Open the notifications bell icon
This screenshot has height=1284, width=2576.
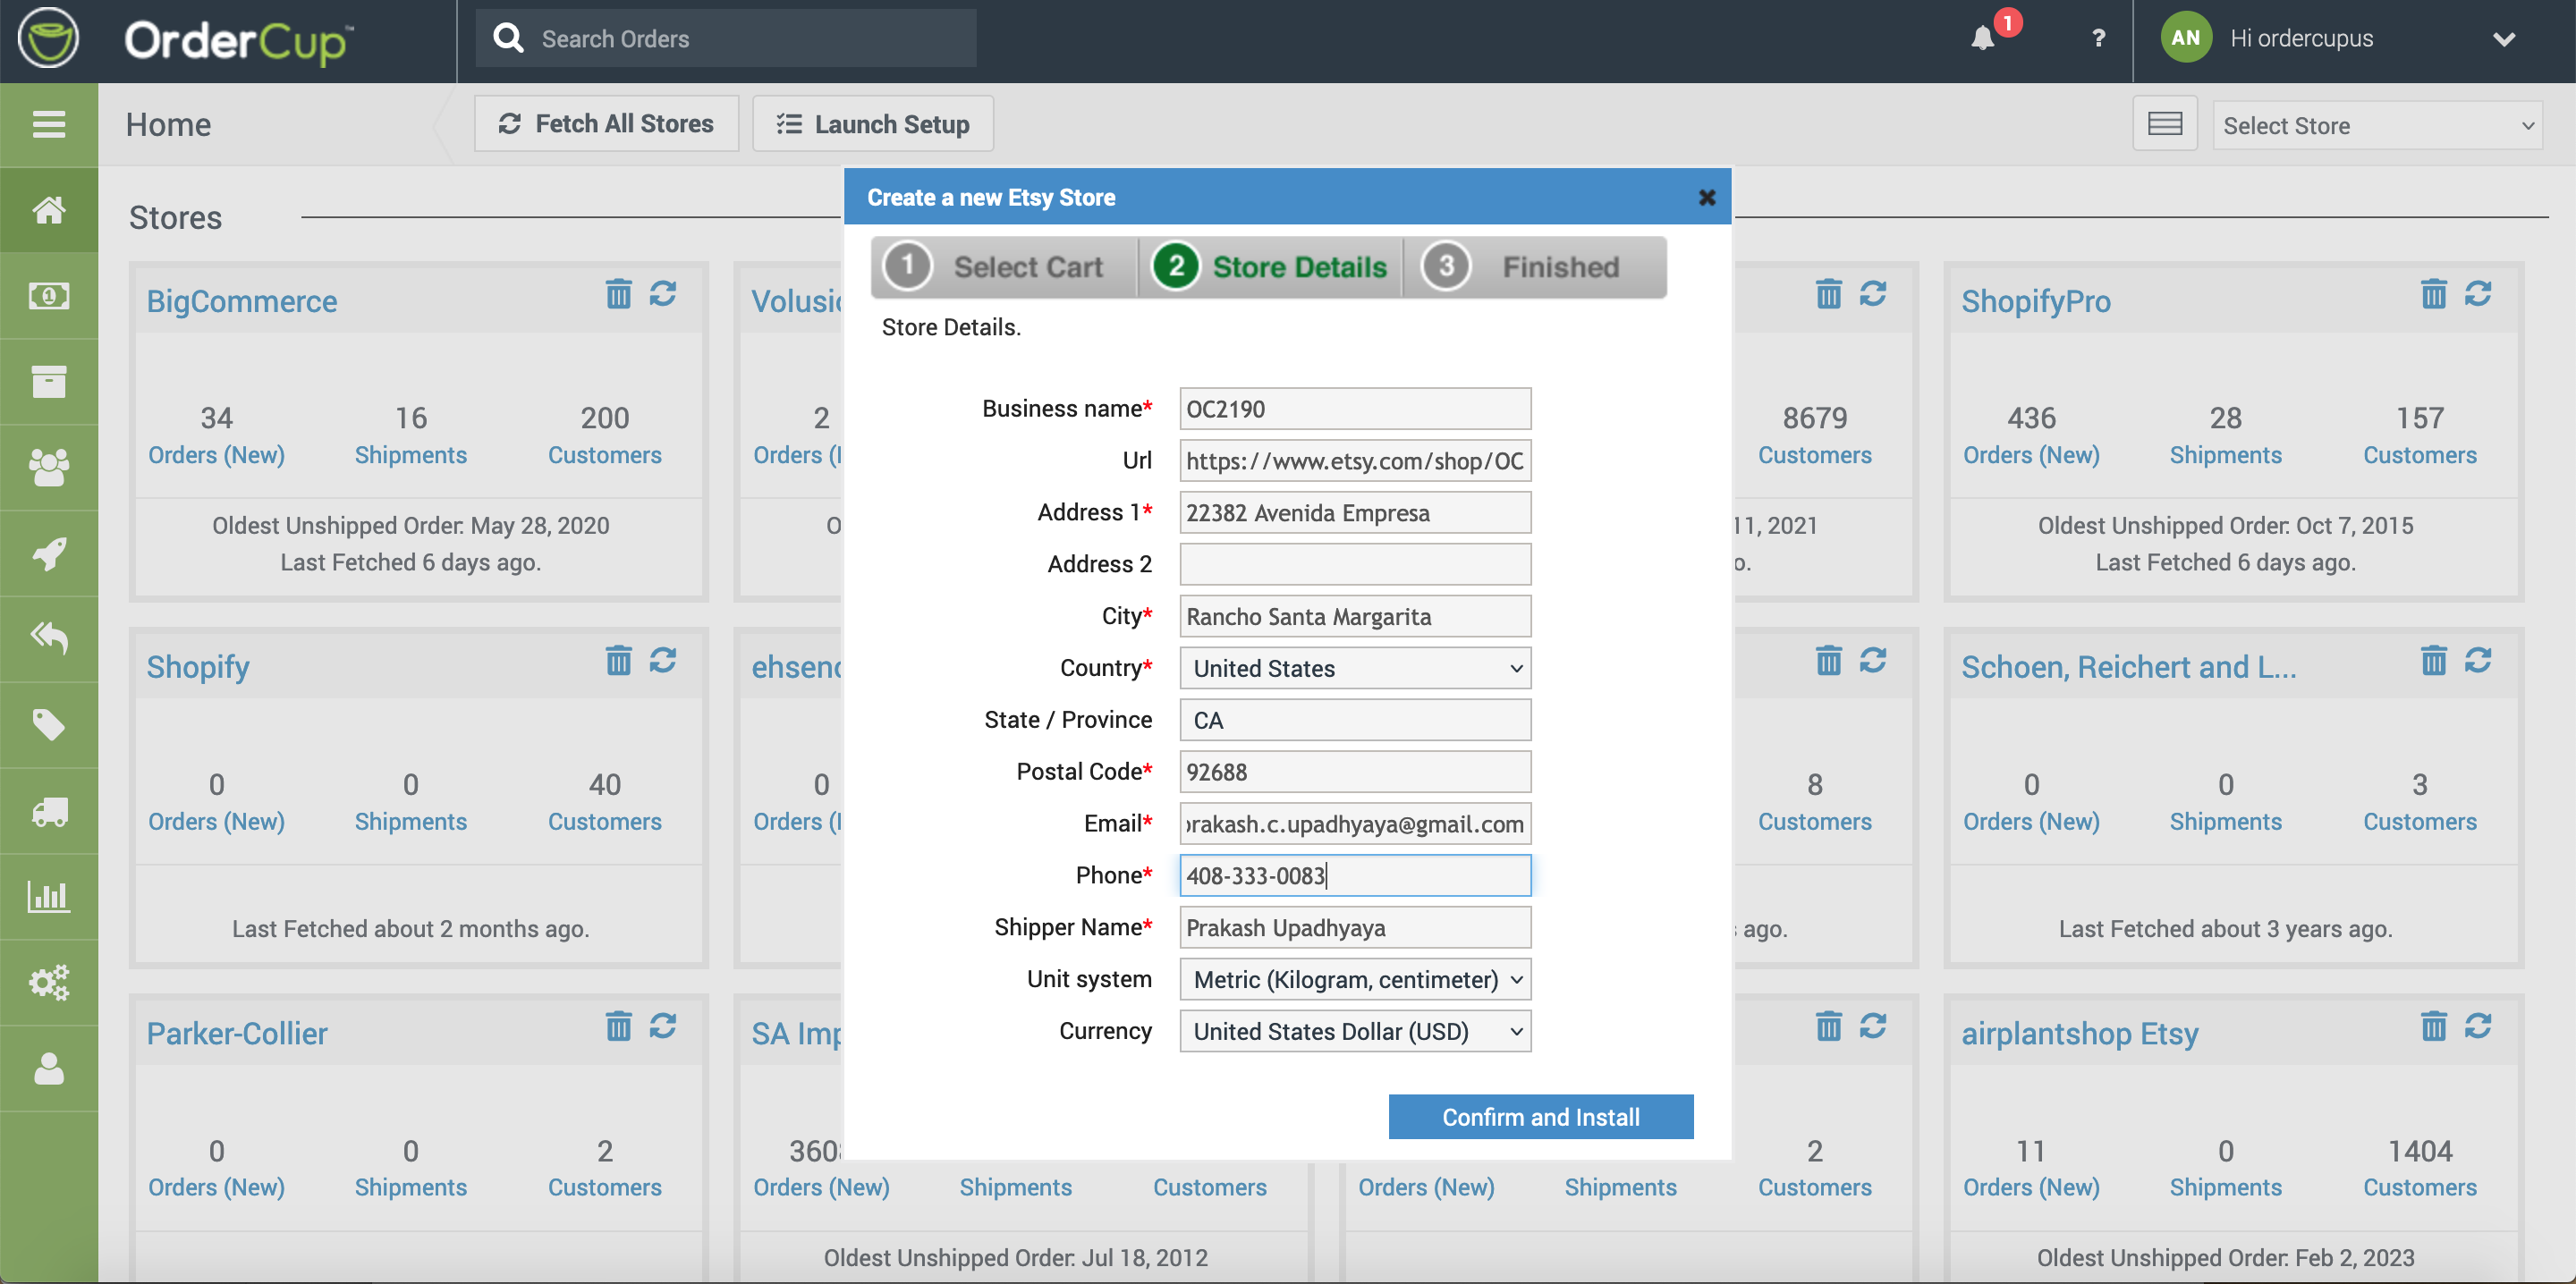tap(1983, 38)
